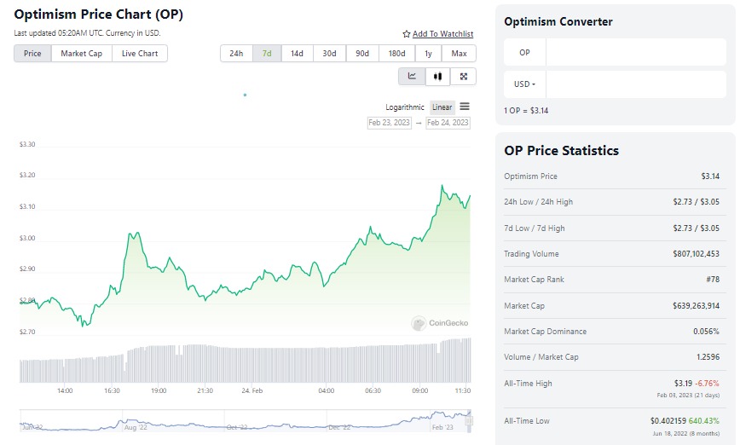The image size is (740, 445).
Task: Click the 24h Low / 24h High label
Action: [539, 201]
